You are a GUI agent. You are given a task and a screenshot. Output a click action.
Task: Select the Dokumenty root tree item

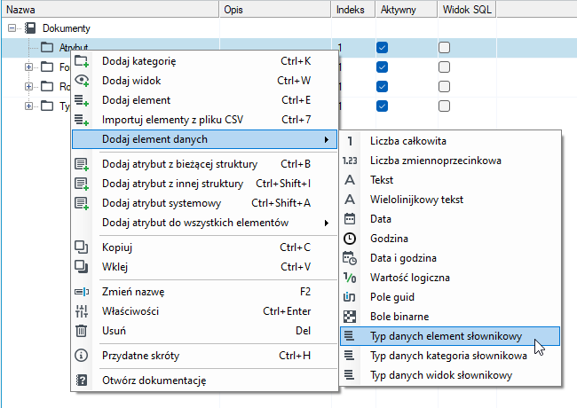[x=67, y=28]
